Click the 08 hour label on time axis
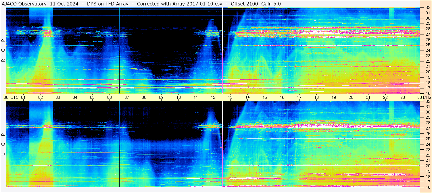The width and height of the screenshot is (432, 193). coord(144,97)
